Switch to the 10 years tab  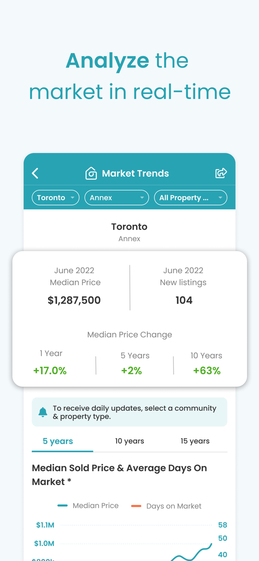pos(129,441)
